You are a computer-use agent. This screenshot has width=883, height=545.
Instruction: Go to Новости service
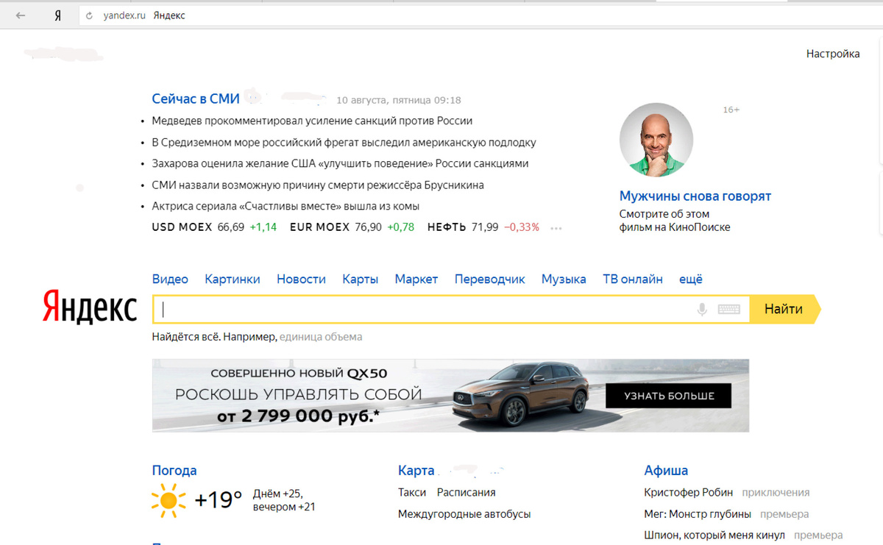[301, 279]
